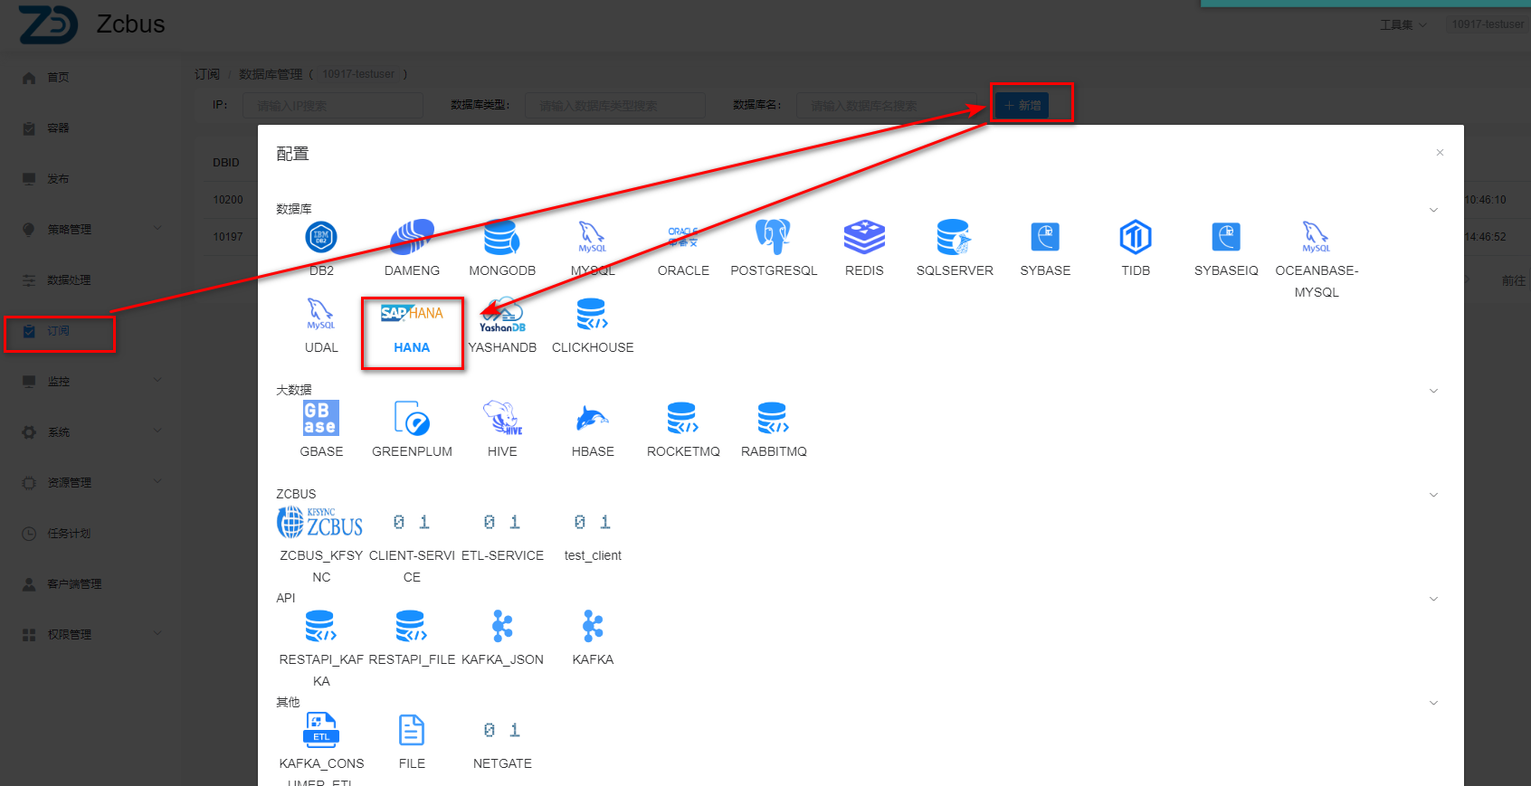This screenshot has height=786, width=1531.
Task: Select the GREENPLUM icon
Action: (412, 419)
